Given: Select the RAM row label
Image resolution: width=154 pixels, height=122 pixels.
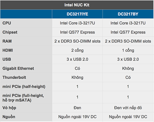Looking at the screenshot, I should click(x=7, y=41).
